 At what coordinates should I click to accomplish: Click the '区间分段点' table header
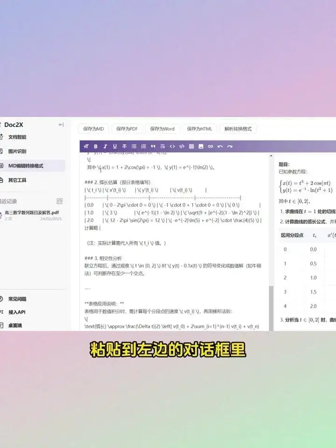(x=292, y=235)
